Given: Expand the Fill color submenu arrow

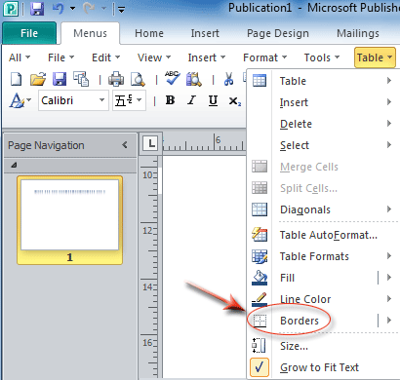Looking at the screenshot, I should [x=389, y=278].
